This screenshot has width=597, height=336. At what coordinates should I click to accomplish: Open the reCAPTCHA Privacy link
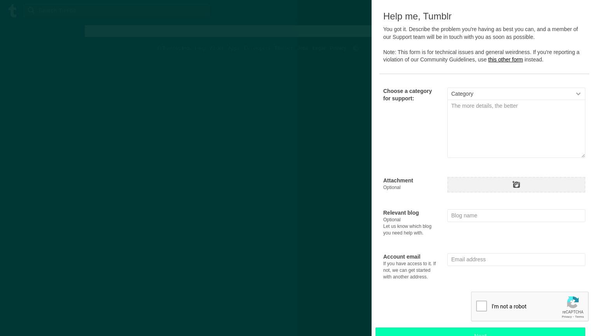click(x=566, y=317)
